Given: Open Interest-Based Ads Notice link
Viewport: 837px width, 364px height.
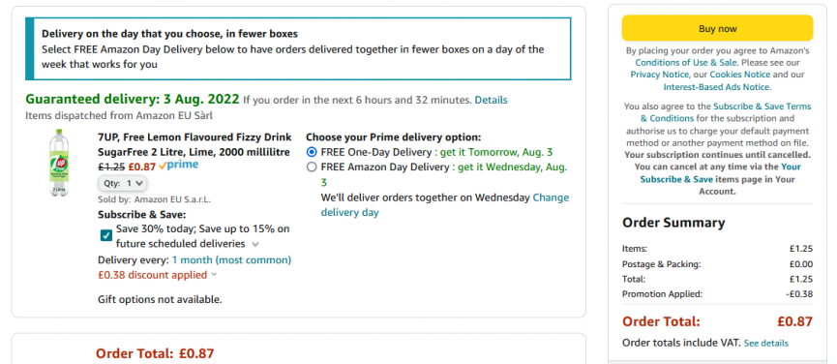Looking at the screenshot, I should 716,86.
